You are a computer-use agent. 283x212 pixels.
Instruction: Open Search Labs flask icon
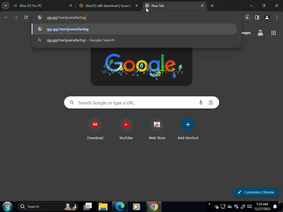click(x=260, y=33)
